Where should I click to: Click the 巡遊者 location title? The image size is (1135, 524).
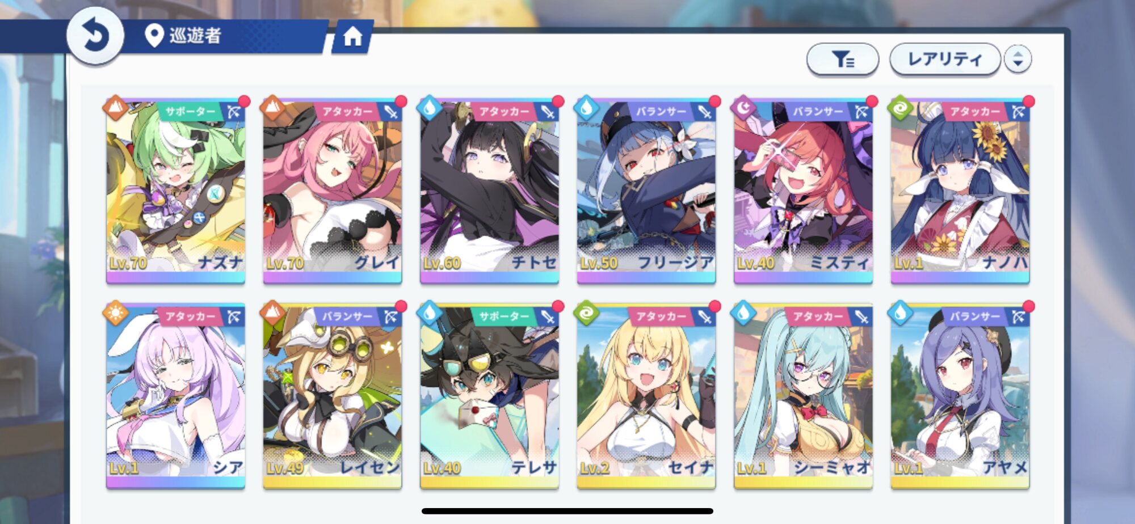tap(195, 36)
